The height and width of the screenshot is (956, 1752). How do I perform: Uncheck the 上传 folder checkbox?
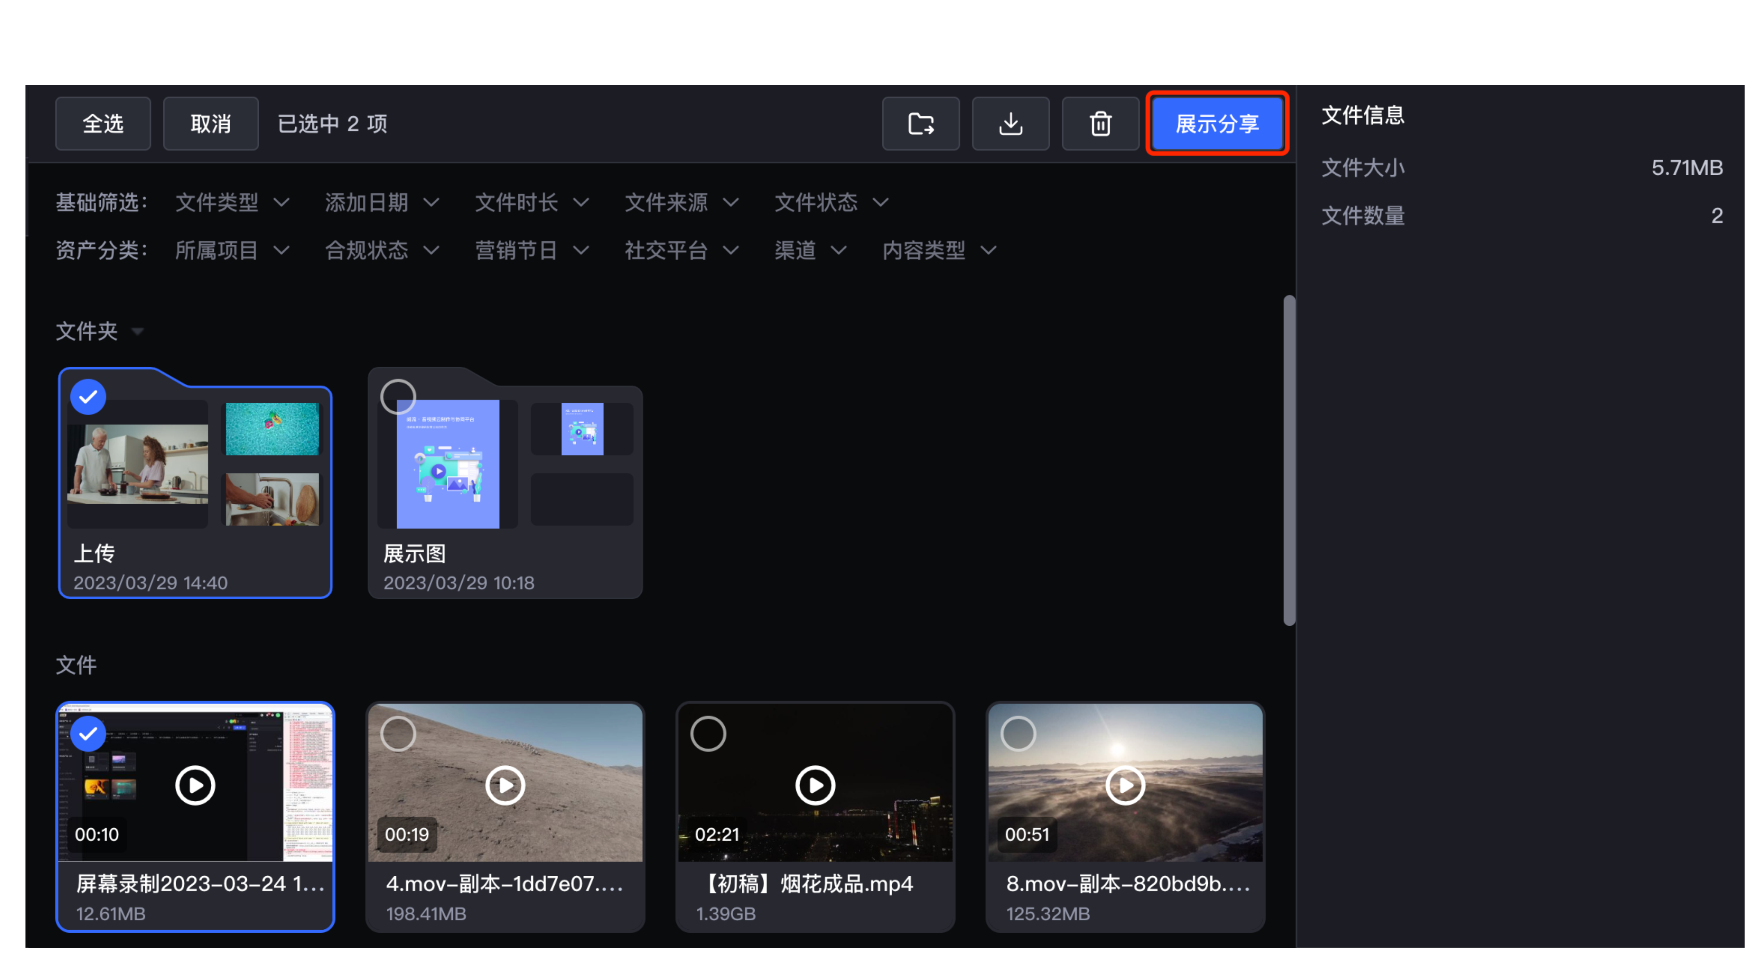(x=88, y=397)
